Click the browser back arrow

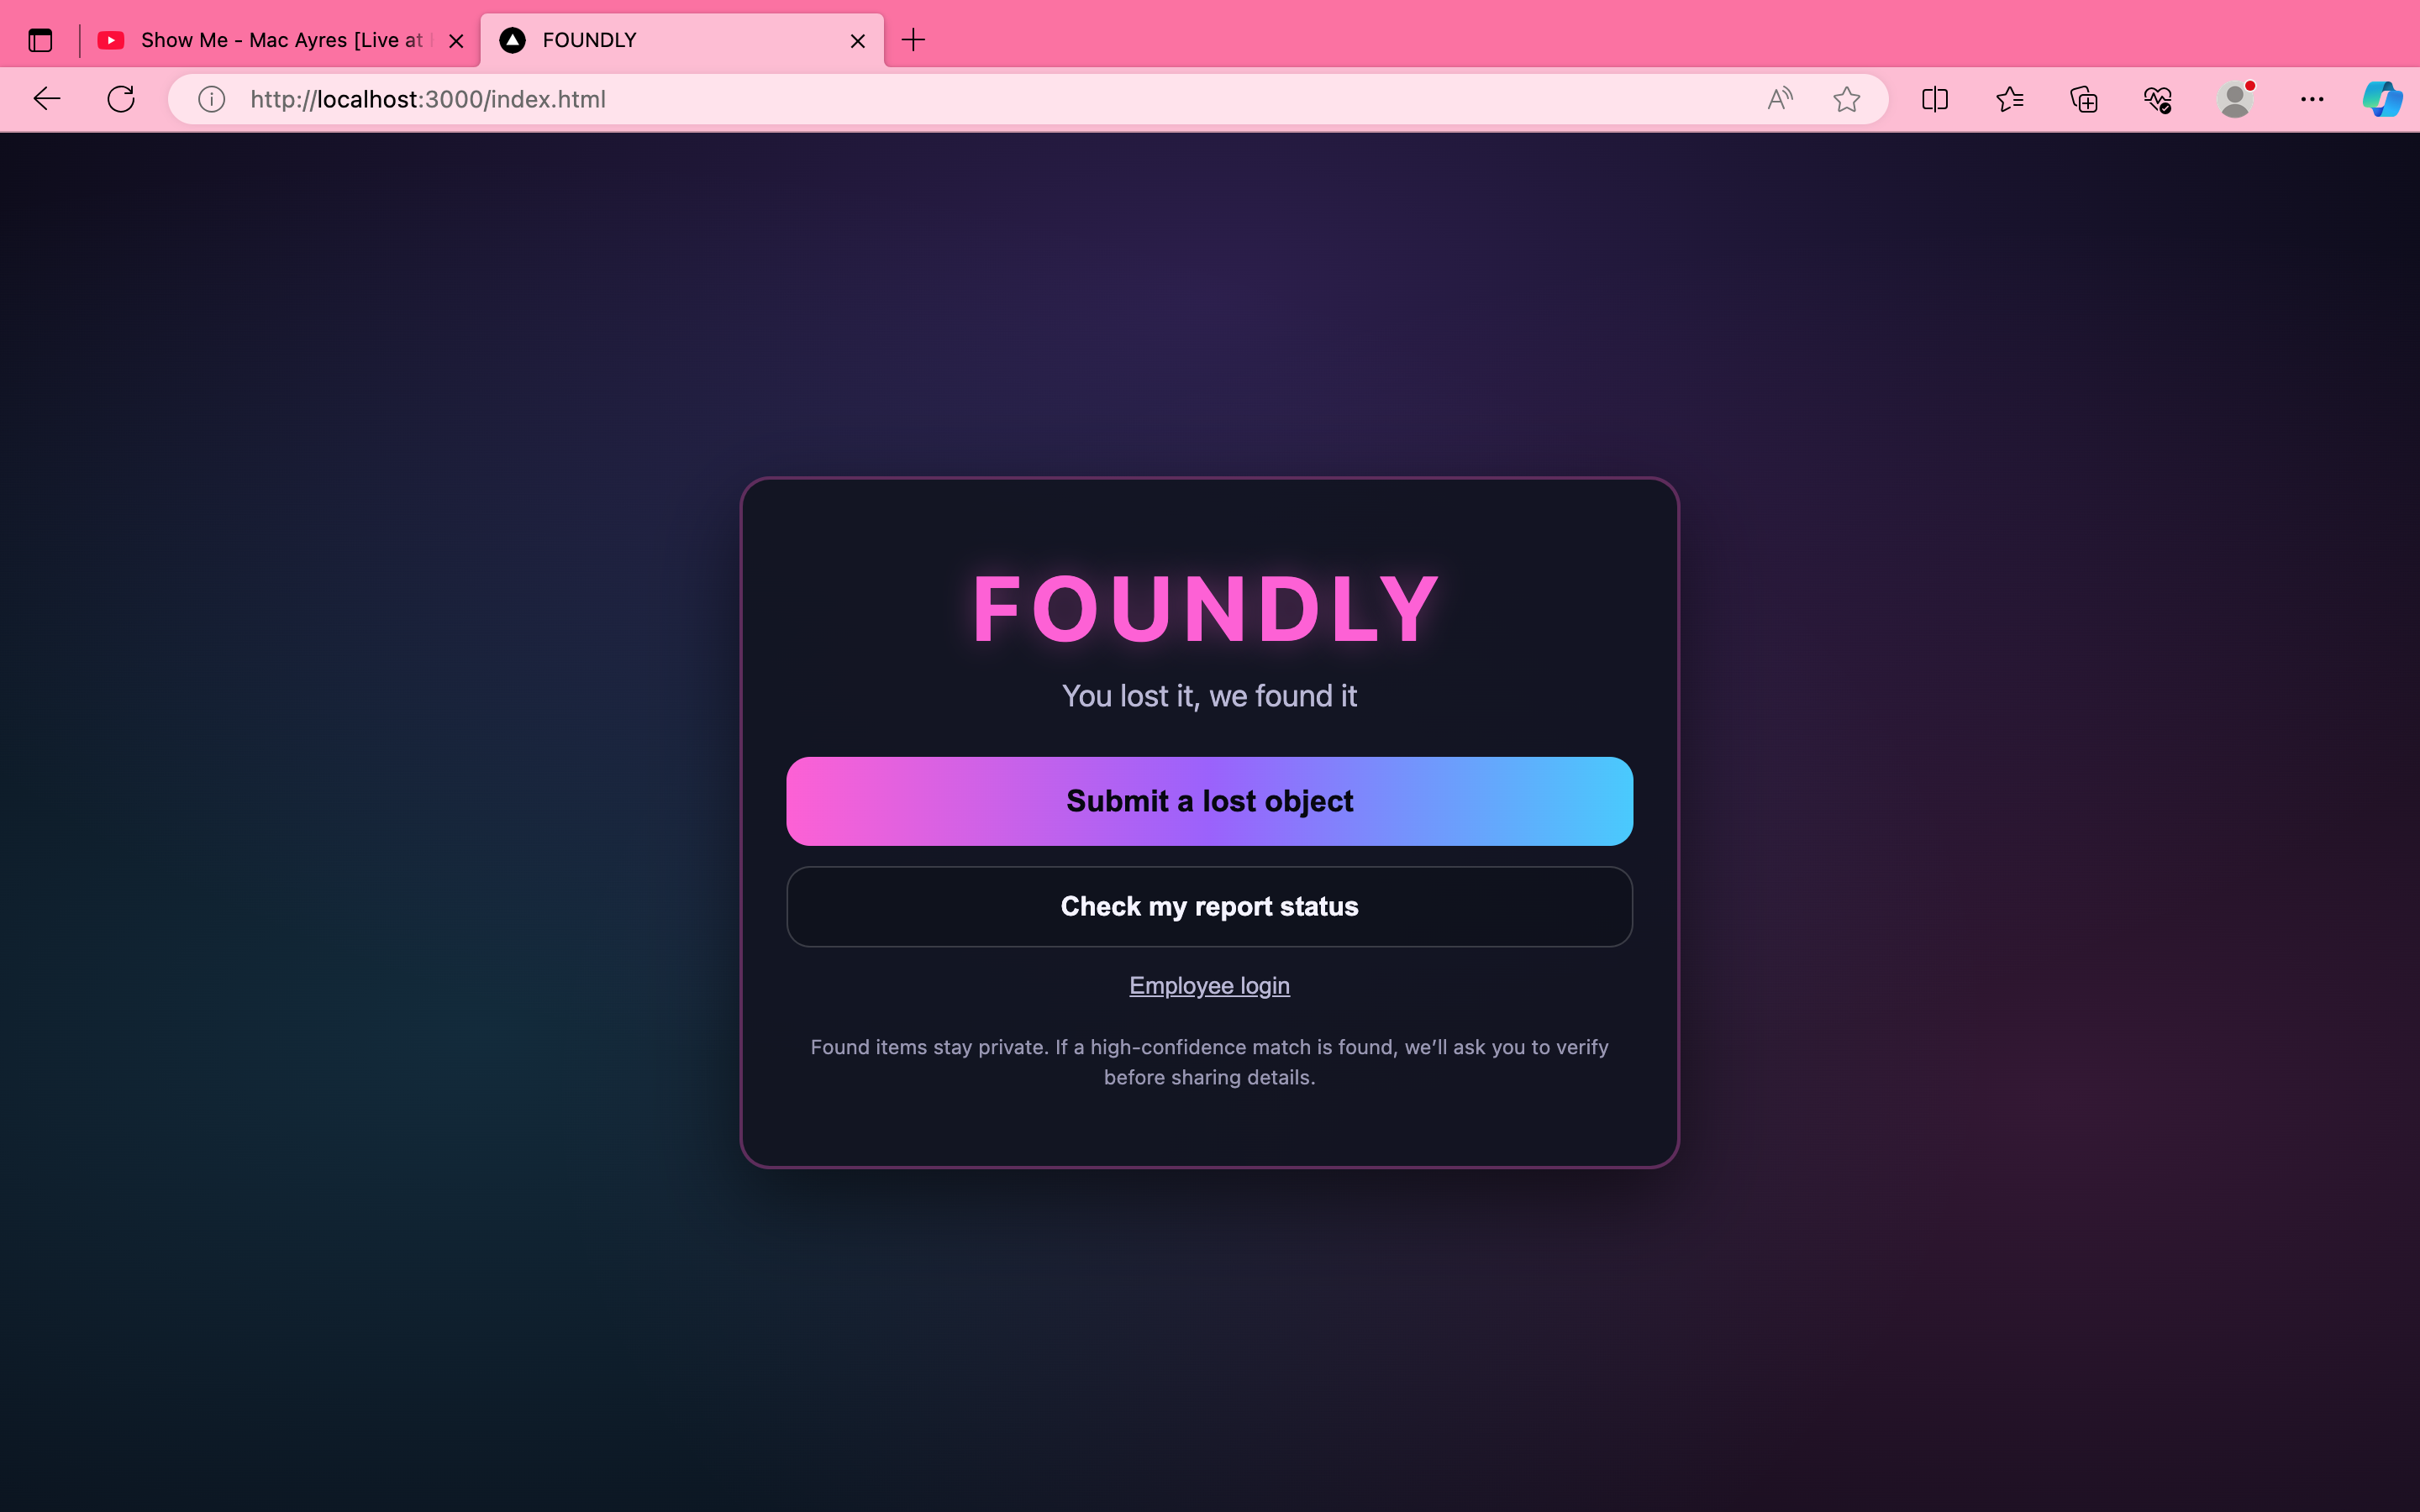point(47,99)
